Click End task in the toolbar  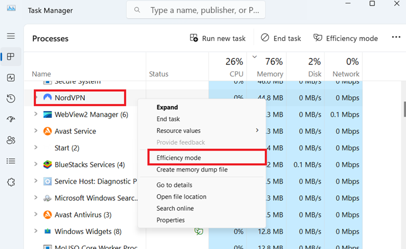281,38
